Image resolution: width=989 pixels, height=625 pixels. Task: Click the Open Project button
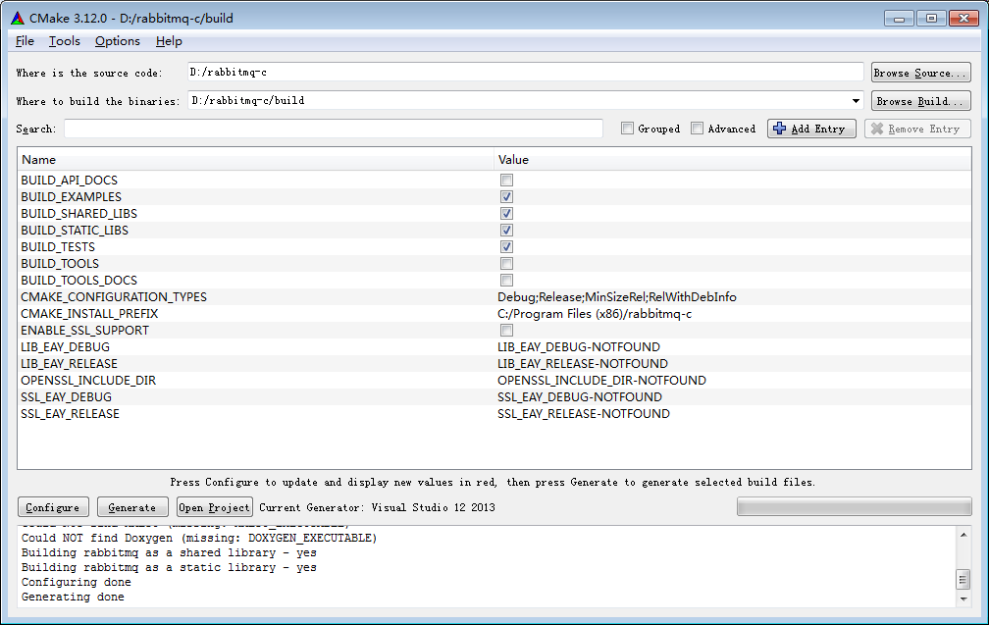[215, 507]
